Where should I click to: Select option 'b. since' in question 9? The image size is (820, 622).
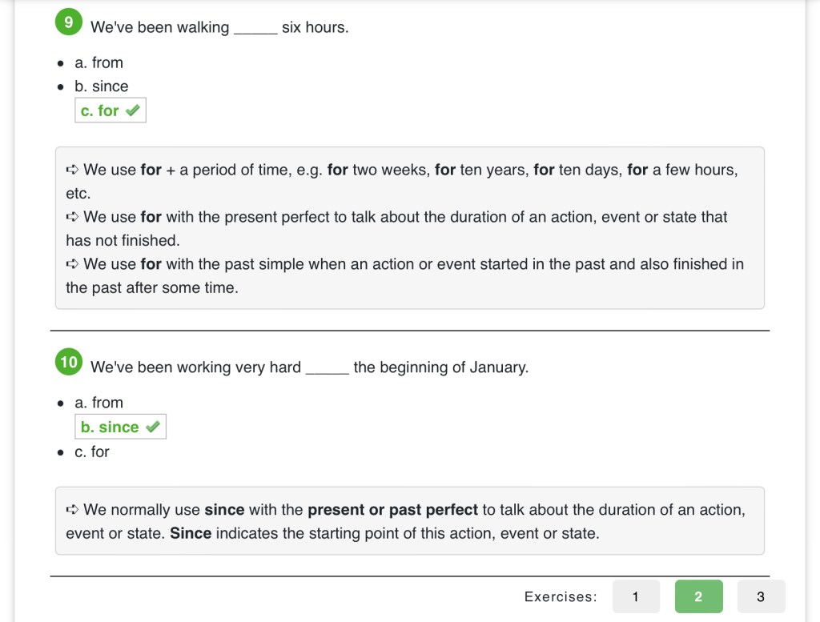click(x=101, y=86)
